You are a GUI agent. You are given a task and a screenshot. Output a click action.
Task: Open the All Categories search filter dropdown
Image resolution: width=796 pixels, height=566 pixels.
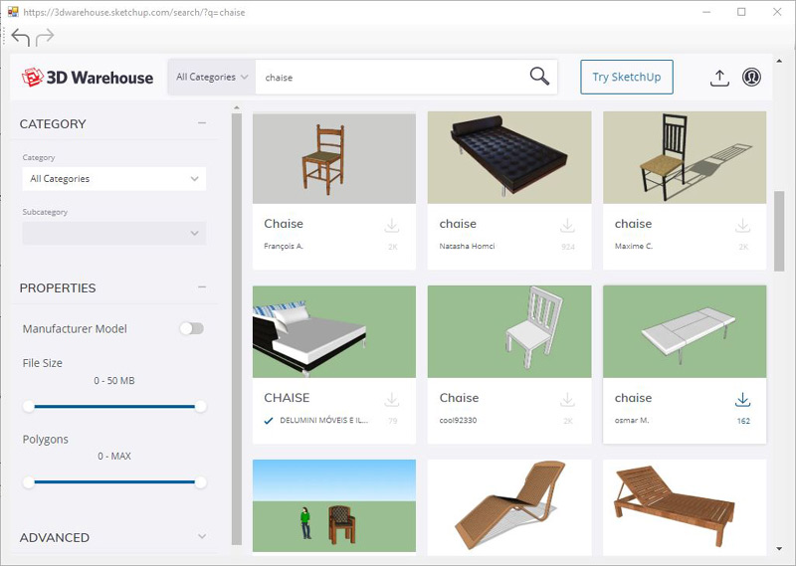tap(211, 77)
